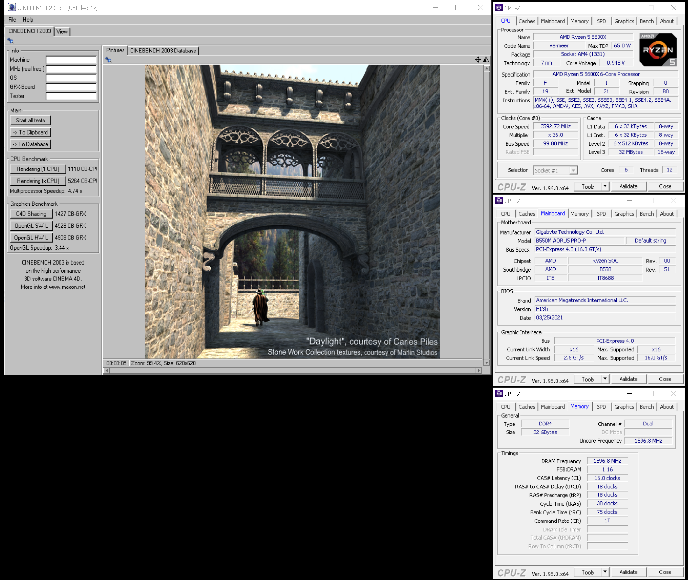Click Tools button in top CPU-Z window

(588, 186)
